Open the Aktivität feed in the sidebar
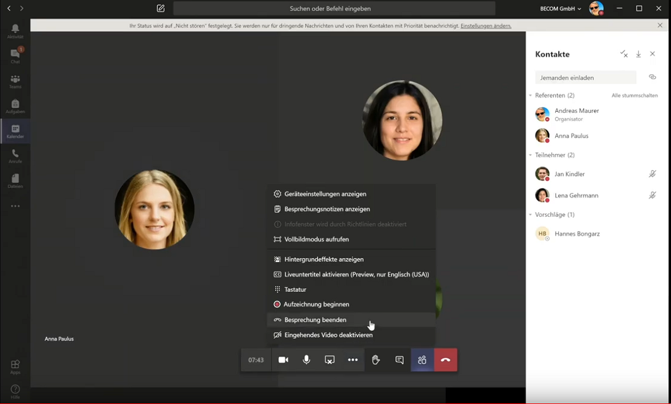This screenshot has width=671, height=404. click(x=15, y=31)
